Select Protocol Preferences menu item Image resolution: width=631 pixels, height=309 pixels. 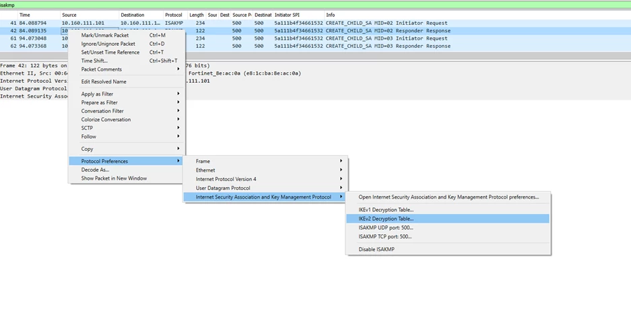127,162
